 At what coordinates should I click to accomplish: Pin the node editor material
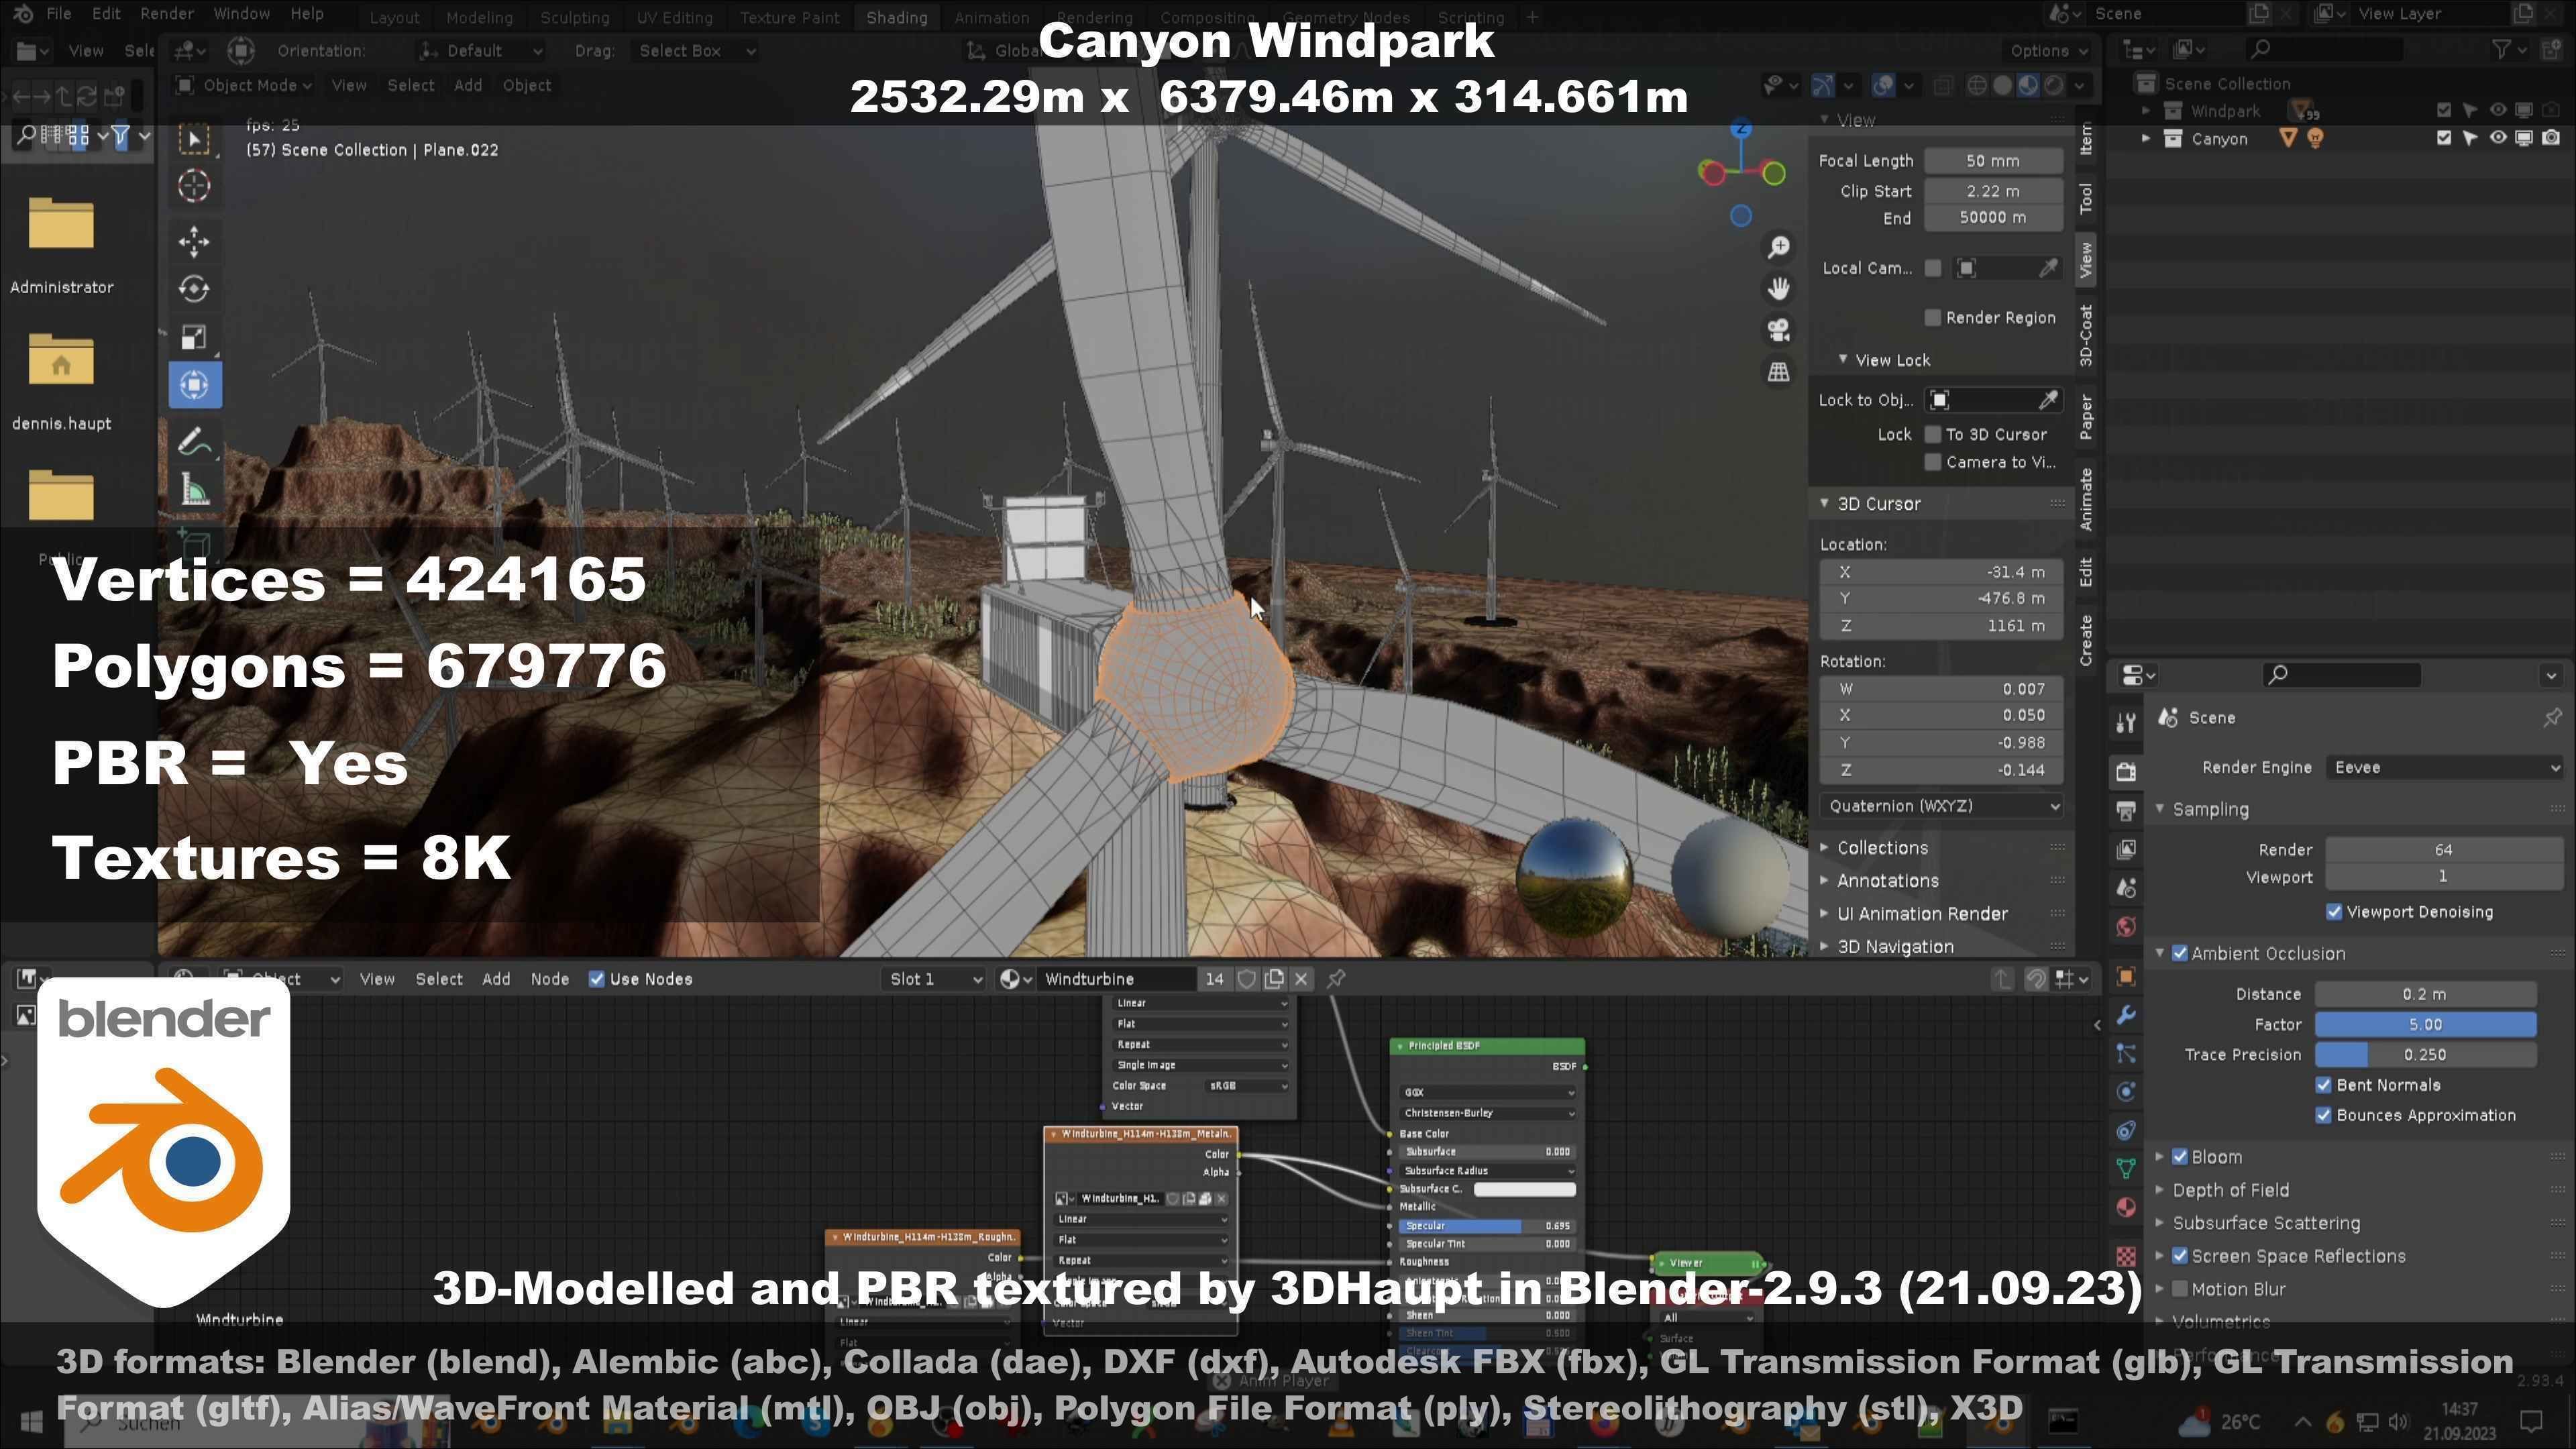(1336, 979)
